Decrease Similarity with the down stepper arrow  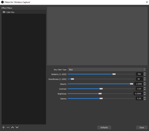click(145, 75)
